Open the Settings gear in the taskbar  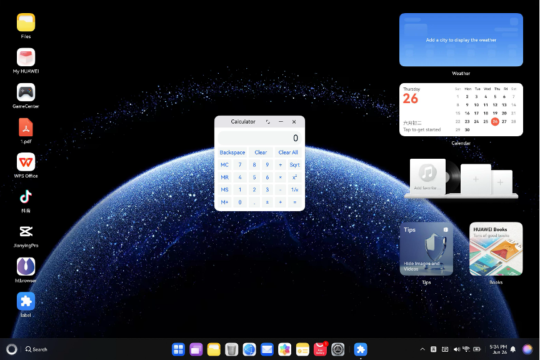click(x=338, y=349)
